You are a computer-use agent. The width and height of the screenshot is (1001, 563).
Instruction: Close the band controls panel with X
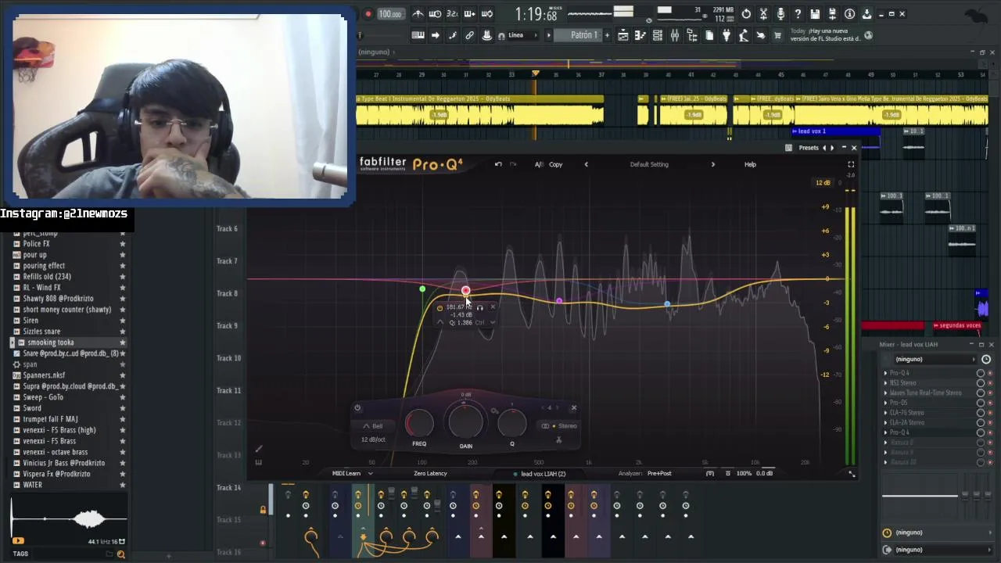[x=573, y=407]
